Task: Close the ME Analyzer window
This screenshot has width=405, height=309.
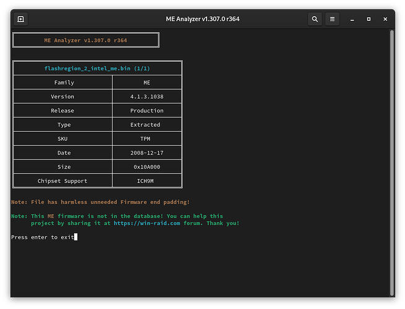Action: coord(385,19)
